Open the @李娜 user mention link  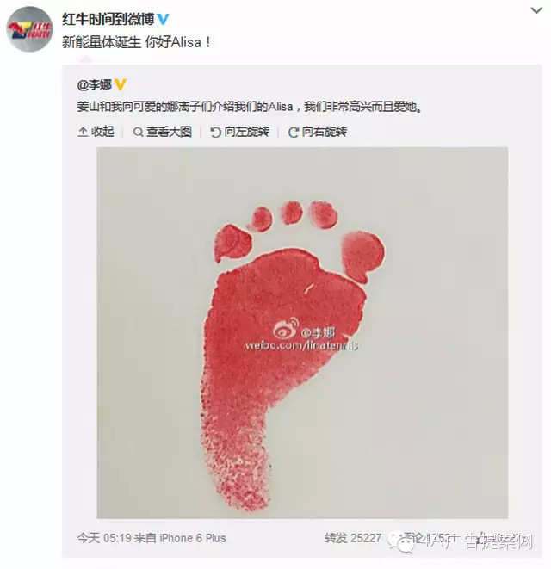95,85
